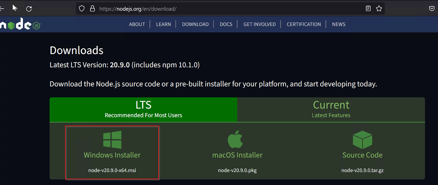Select the LTS Recommended tab
Image resolution: width=438 pixels, height=185 pixels.
pos(143,109)
